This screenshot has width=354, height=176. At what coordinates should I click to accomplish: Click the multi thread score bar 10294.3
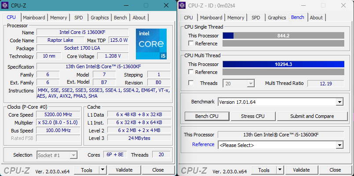click(284, 64)
